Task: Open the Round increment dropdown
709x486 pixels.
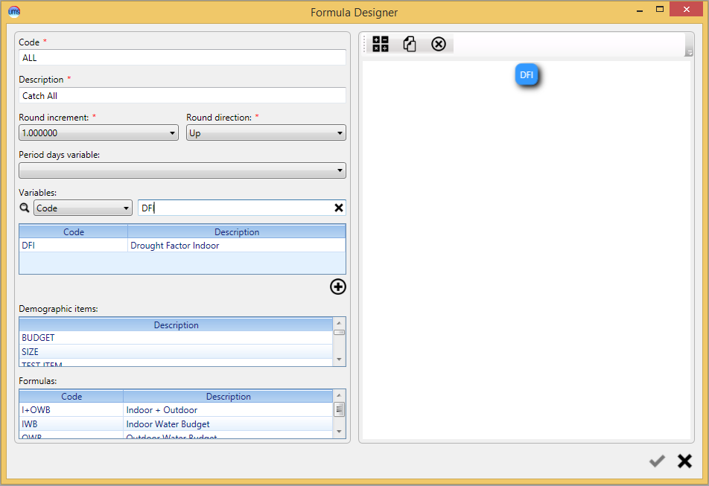Action: point(98,132)
